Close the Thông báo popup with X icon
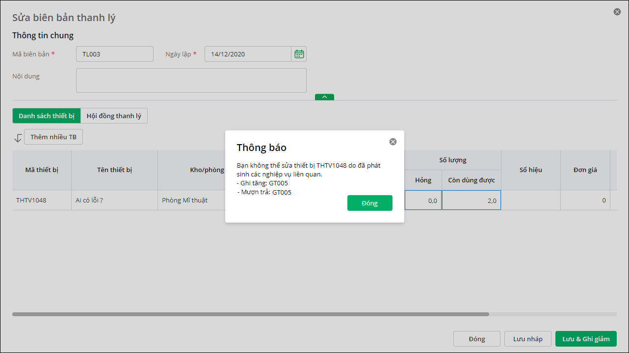 pos(393,142)
